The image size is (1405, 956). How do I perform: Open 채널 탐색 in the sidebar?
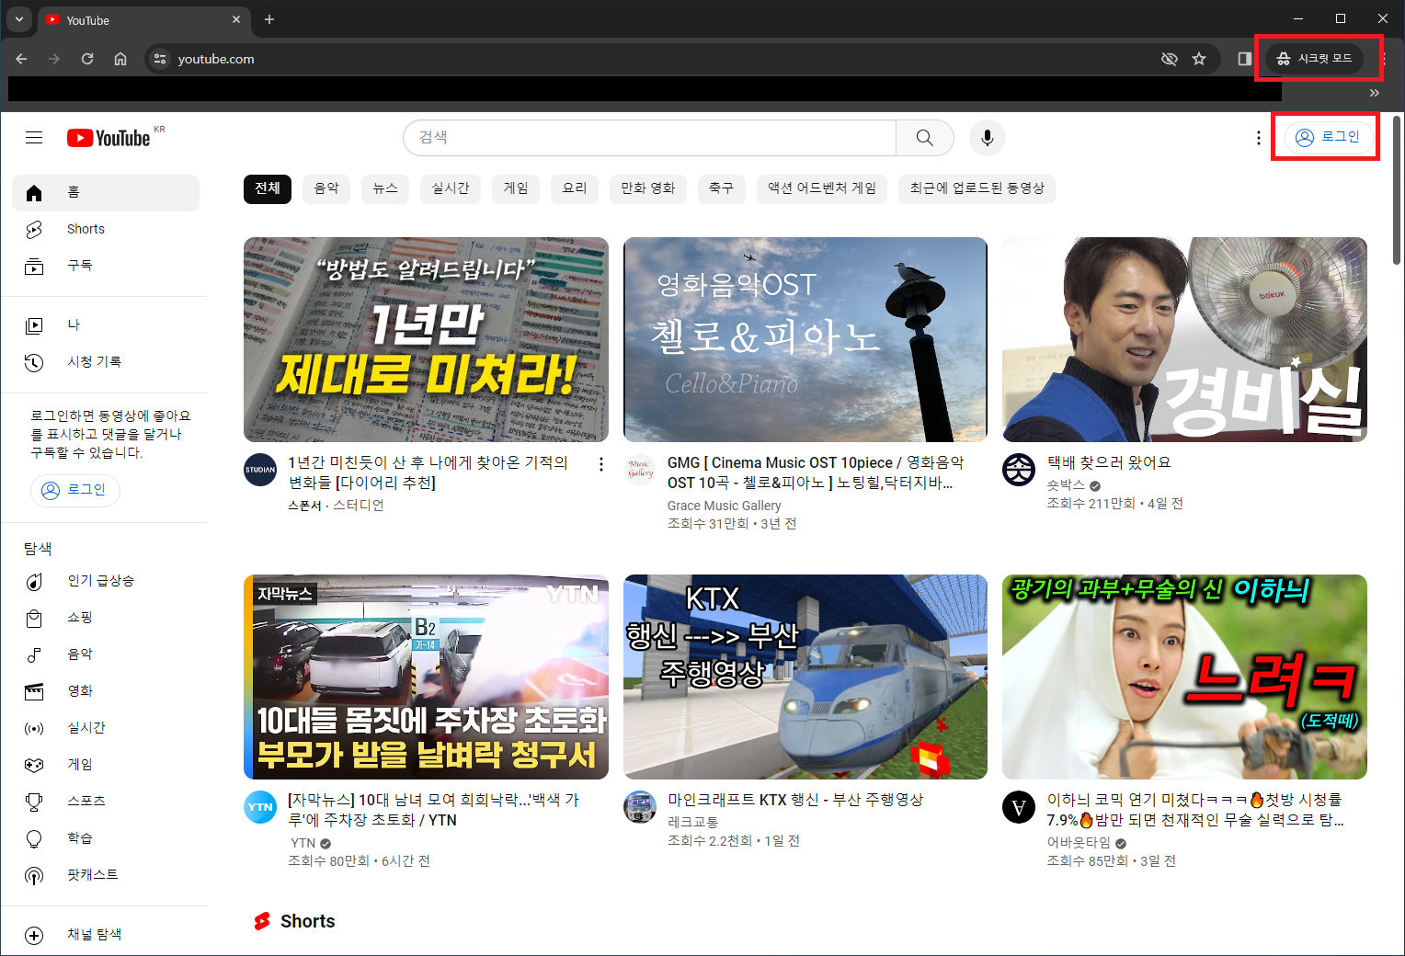[106, 935]
